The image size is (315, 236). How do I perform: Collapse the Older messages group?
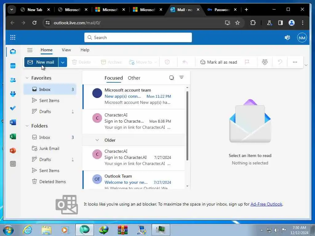[97, 140]
